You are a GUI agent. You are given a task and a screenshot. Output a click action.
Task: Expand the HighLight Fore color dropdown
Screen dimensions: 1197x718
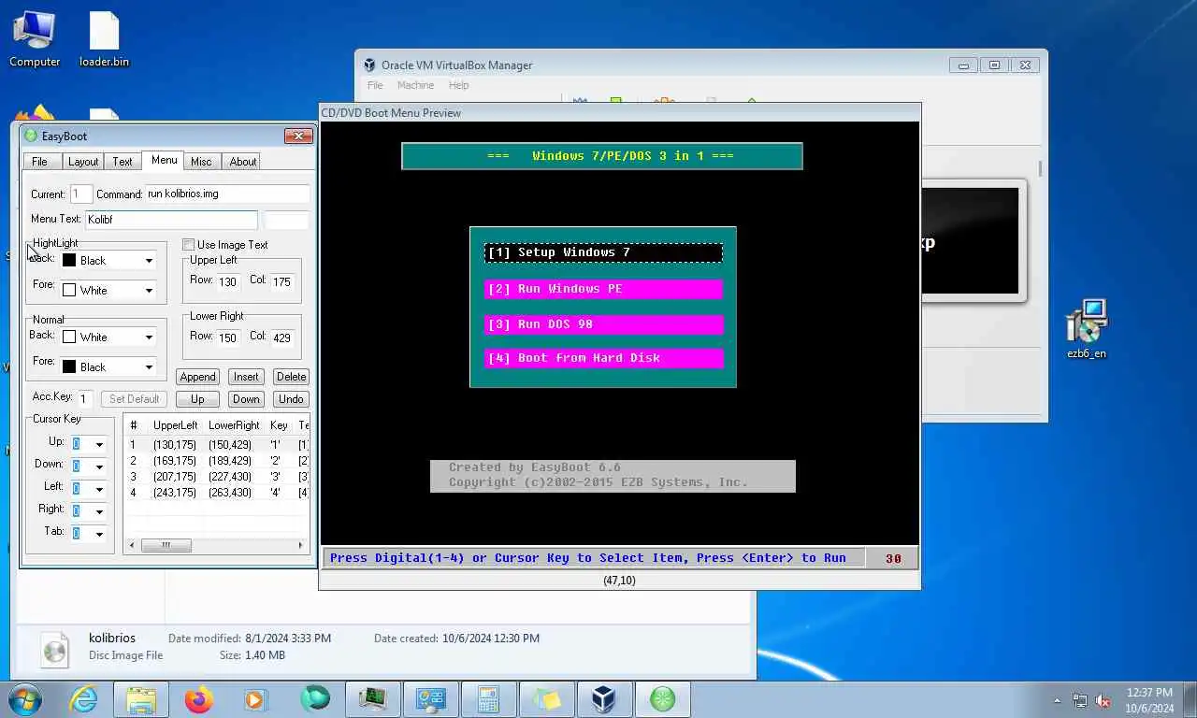pos(149,291)
